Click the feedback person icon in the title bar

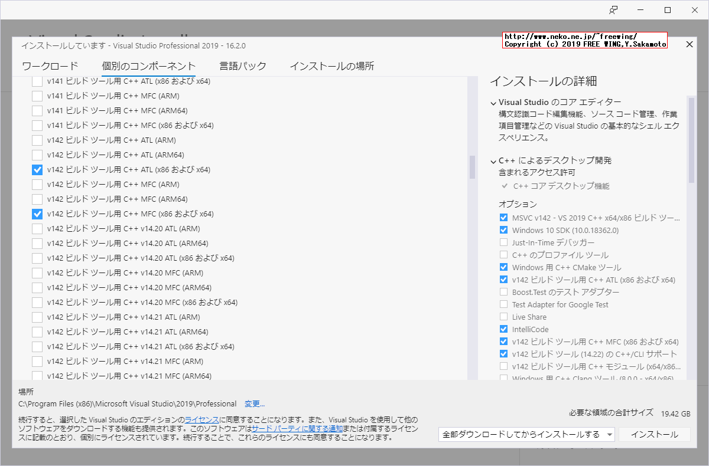pyautogui.click(x=613, y=10)
